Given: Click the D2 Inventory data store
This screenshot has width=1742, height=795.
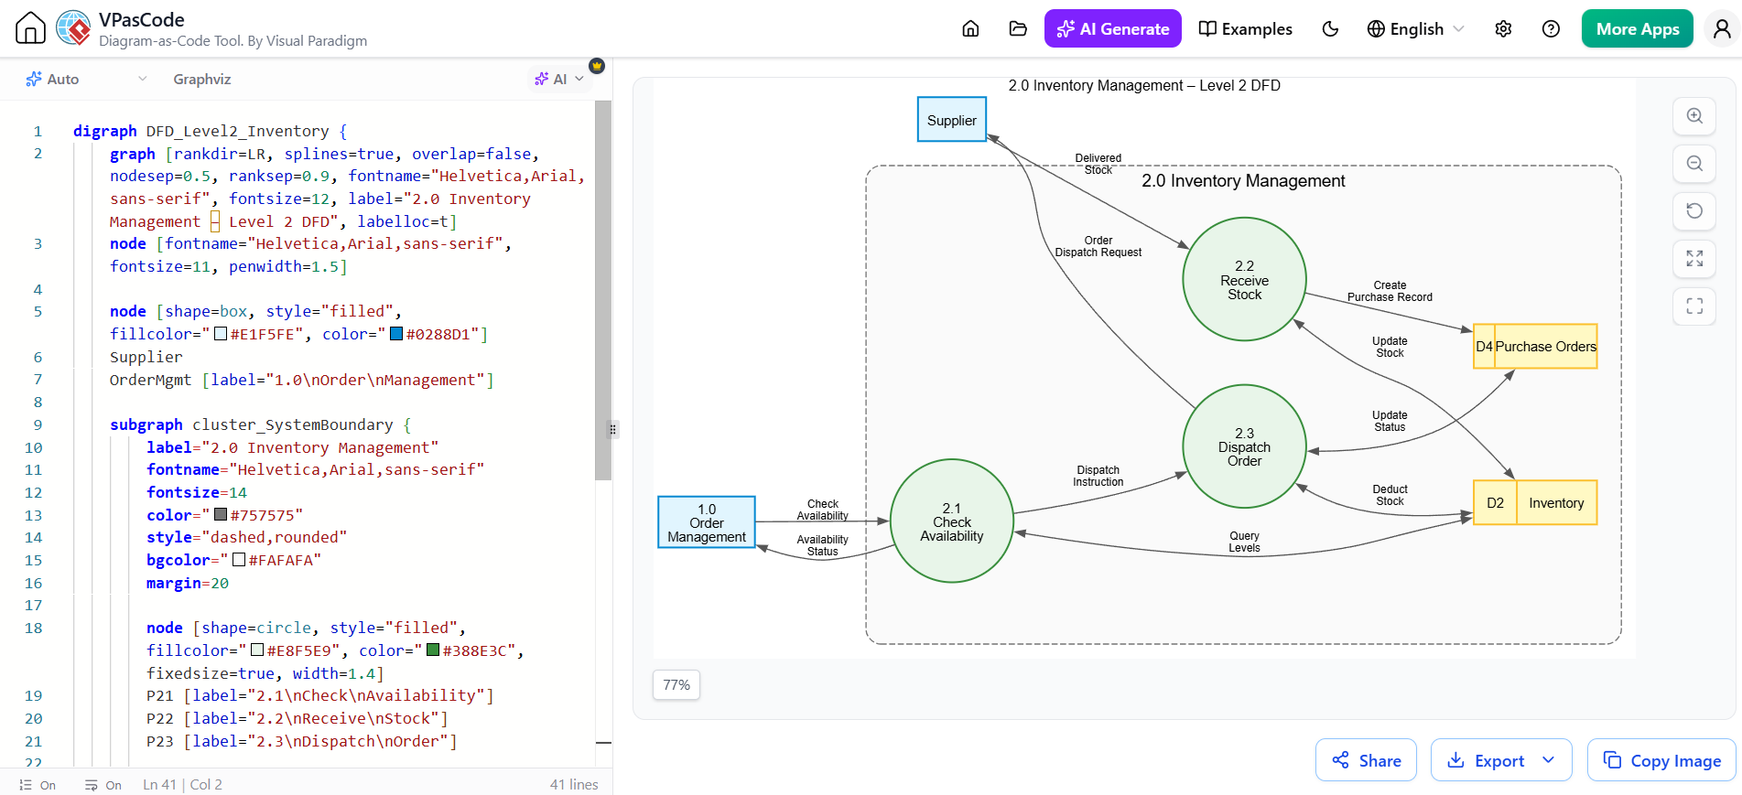Looking at the screenshot, I should point(1535,503).
